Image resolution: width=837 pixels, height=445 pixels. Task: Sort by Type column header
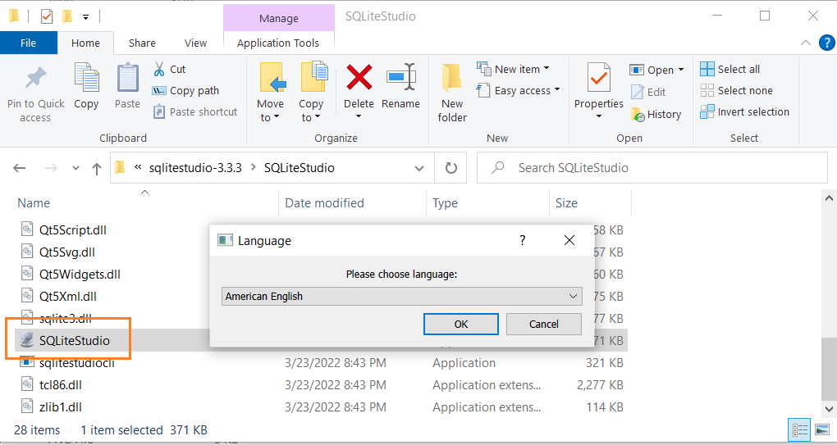(446, 203)
